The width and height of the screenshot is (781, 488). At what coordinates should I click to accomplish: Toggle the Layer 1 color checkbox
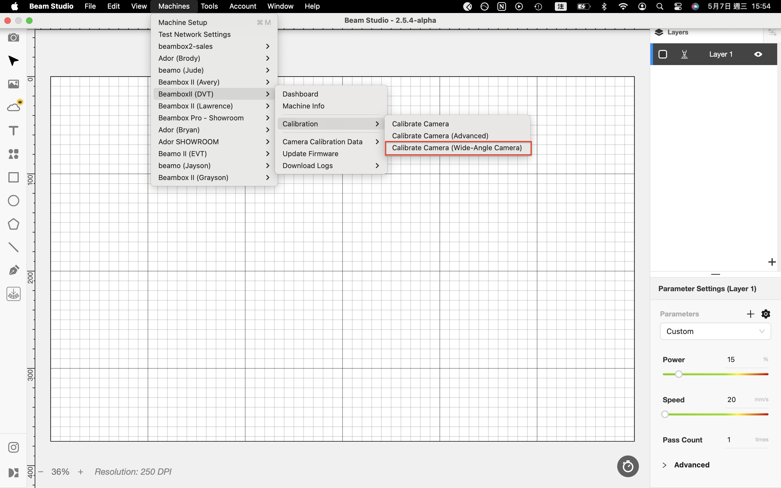click(662, 54)
